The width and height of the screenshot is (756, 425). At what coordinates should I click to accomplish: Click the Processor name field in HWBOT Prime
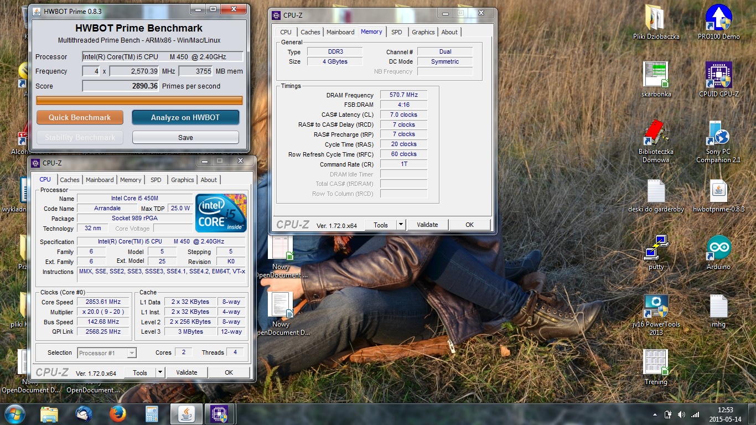[x=163, y=56]
